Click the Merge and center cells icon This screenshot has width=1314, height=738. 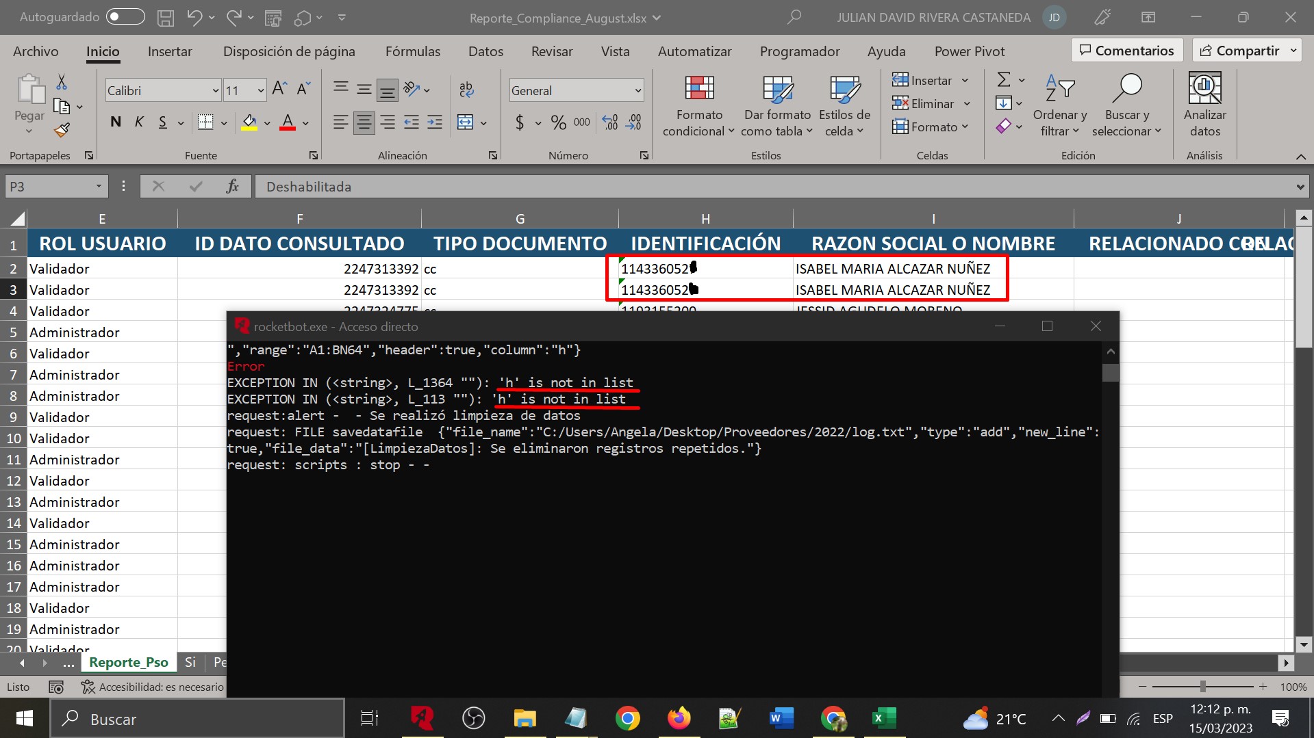[465, 122]
